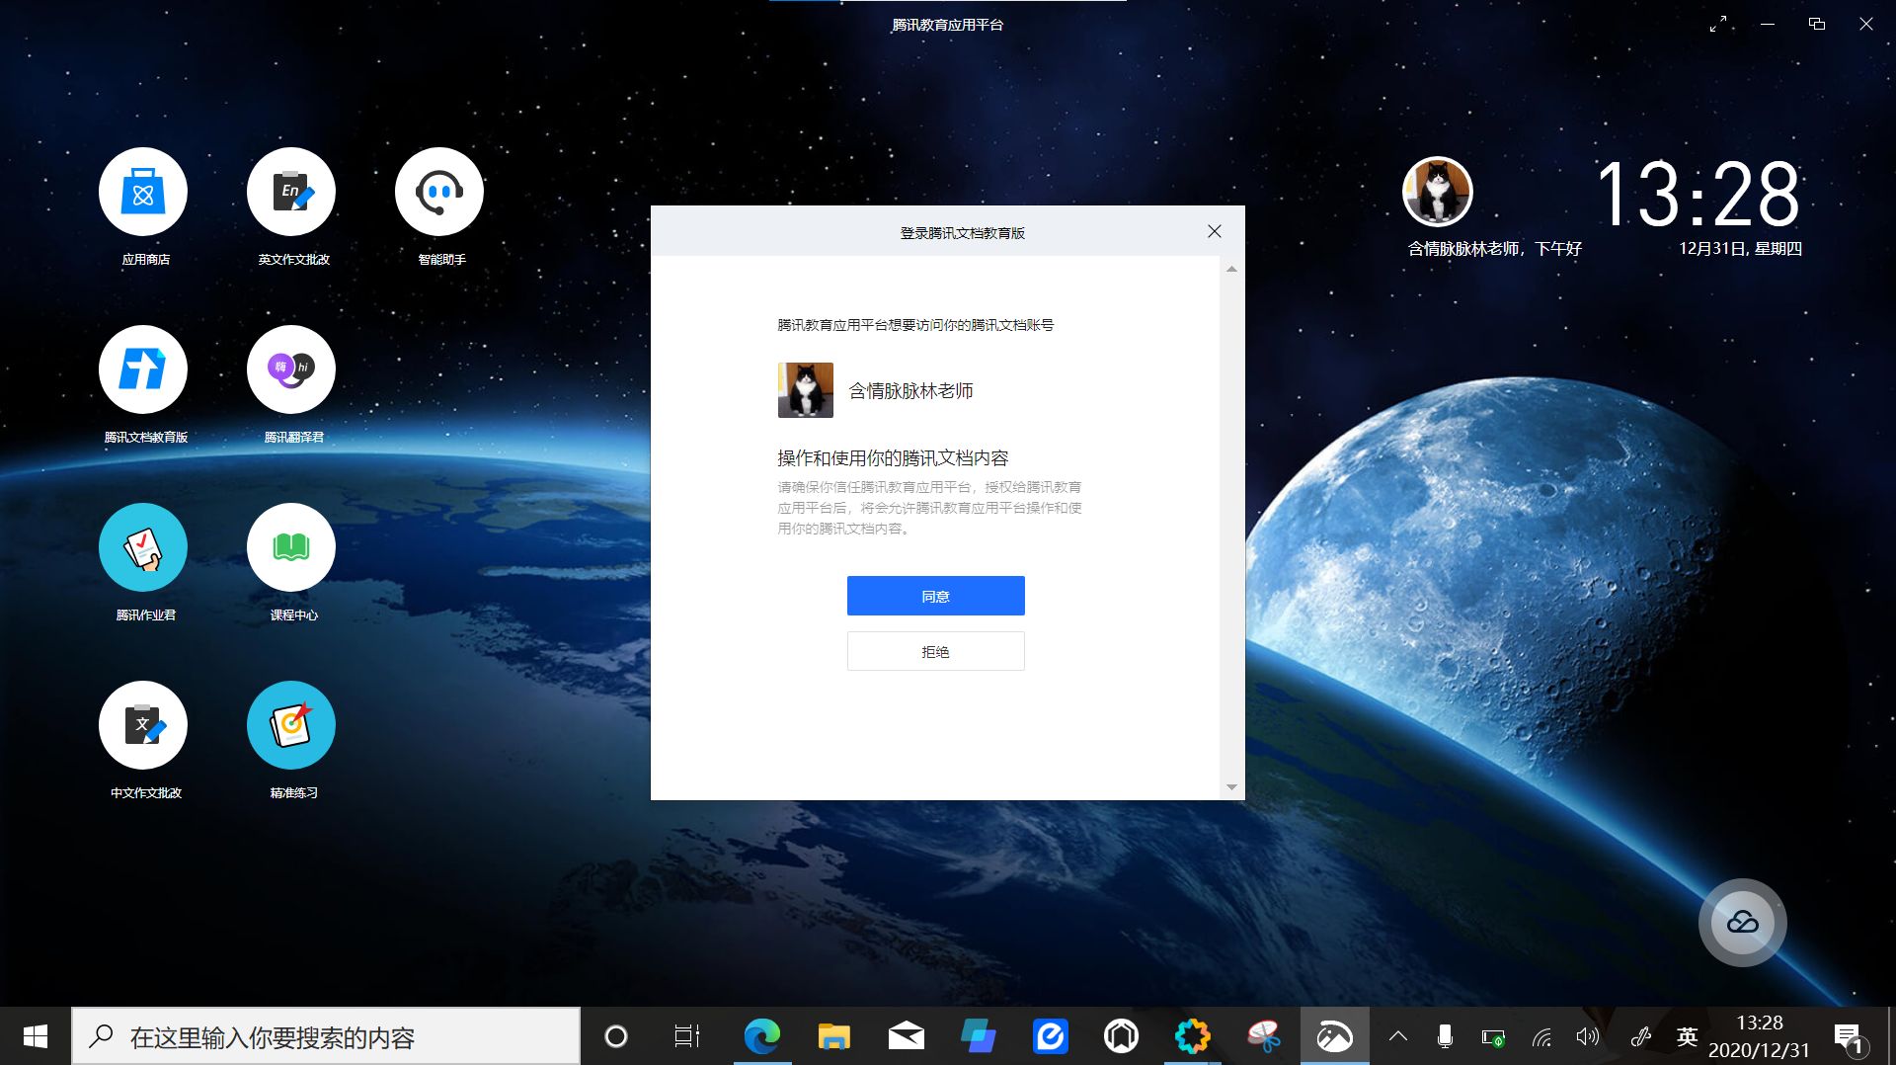Click the name 含情脉脉林老师 in dialog

910,391
